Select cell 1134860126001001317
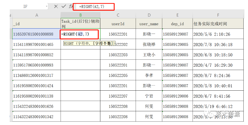The width and height of the screenshot is (248, 125). click(x=37, y=75)
